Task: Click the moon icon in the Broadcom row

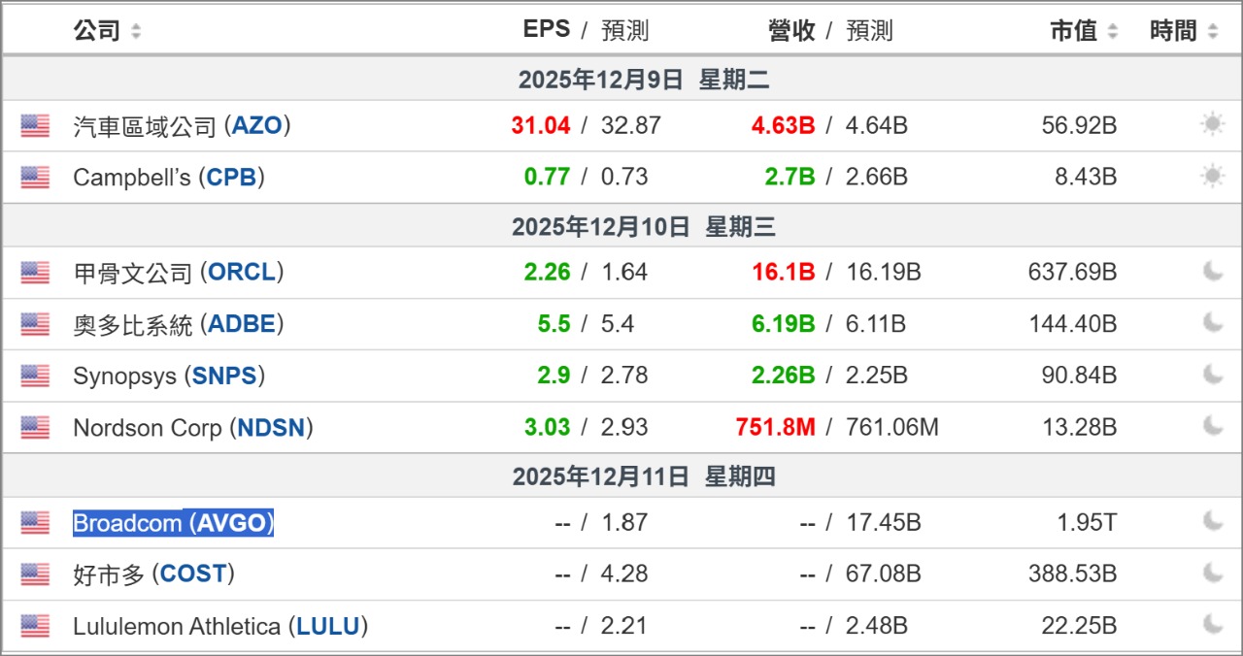Action: tap(1212, 522)
